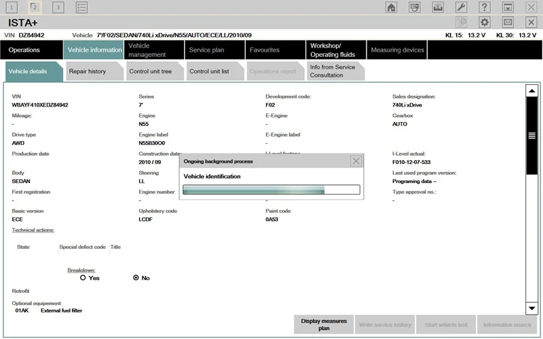Open the settings gear icon
543x339 pixels.
(x=485, y=22)
